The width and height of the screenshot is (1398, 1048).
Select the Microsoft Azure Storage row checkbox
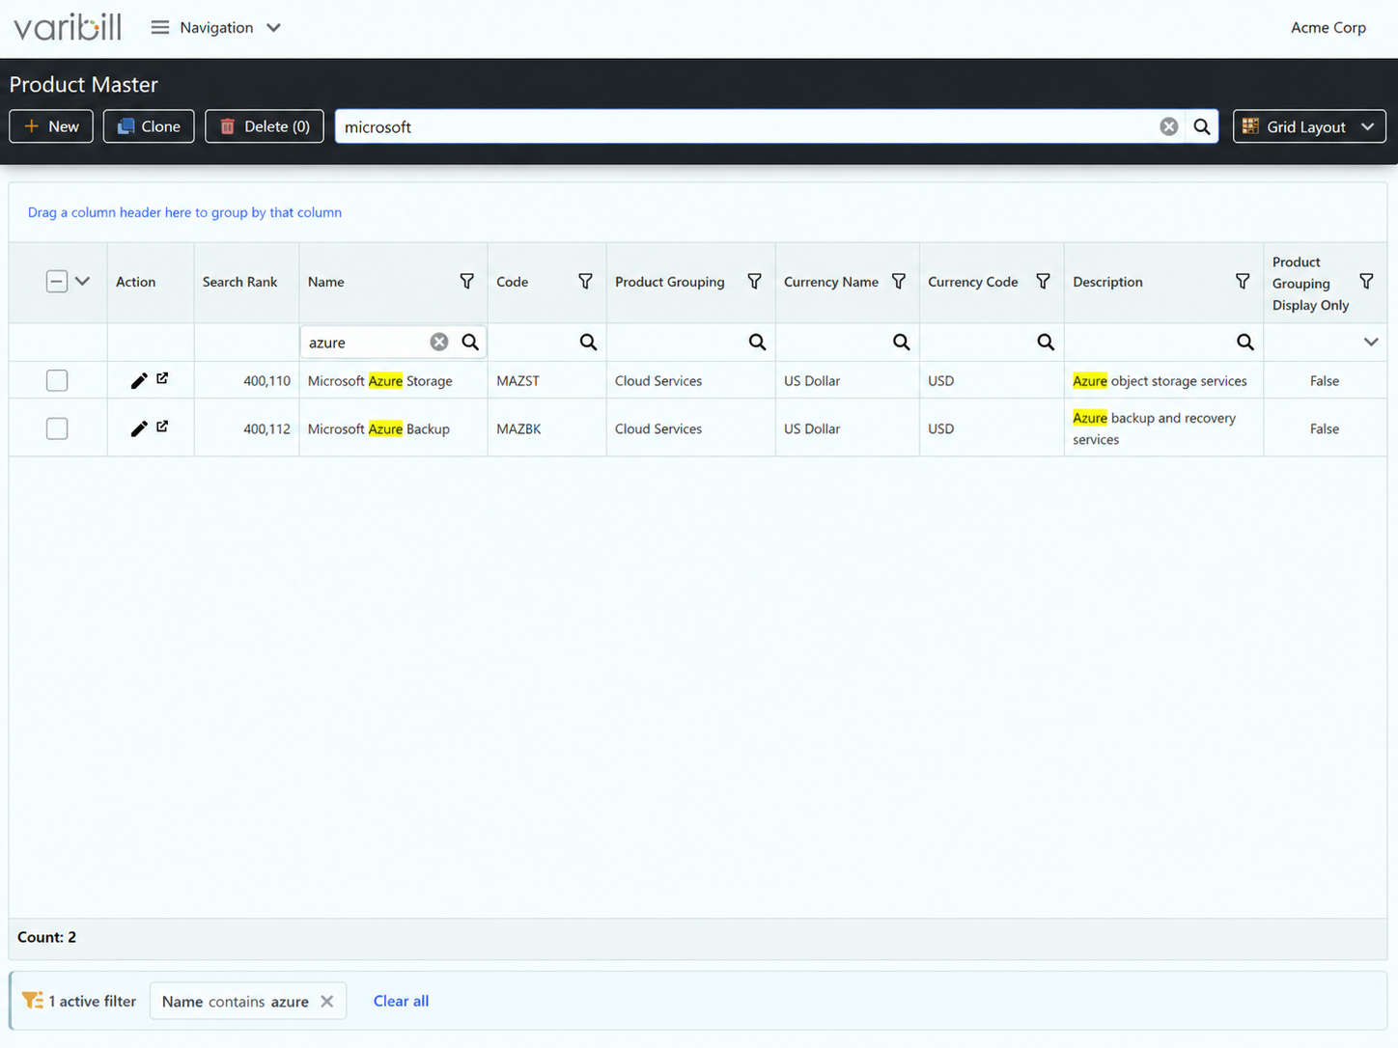57,380
